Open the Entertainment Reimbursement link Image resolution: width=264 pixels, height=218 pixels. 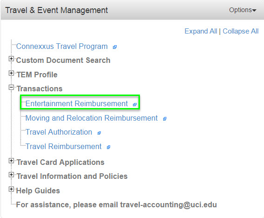pyautogui.click(x=77, y=103)
